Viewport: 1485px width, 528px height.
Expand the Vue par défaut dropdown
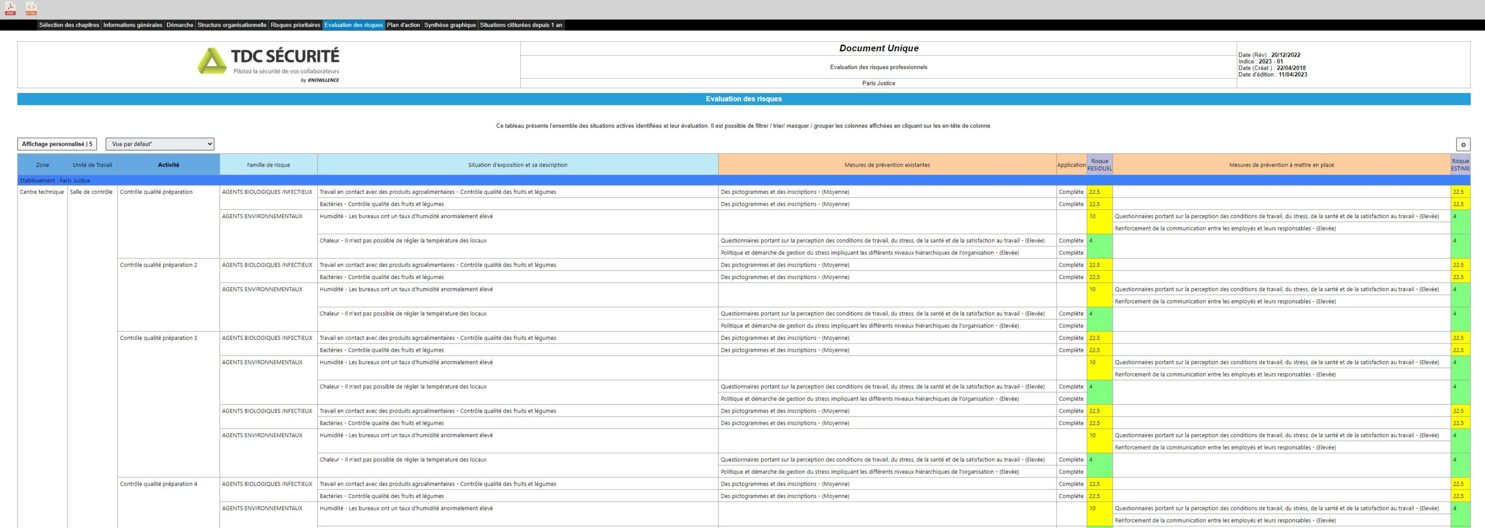160,144
